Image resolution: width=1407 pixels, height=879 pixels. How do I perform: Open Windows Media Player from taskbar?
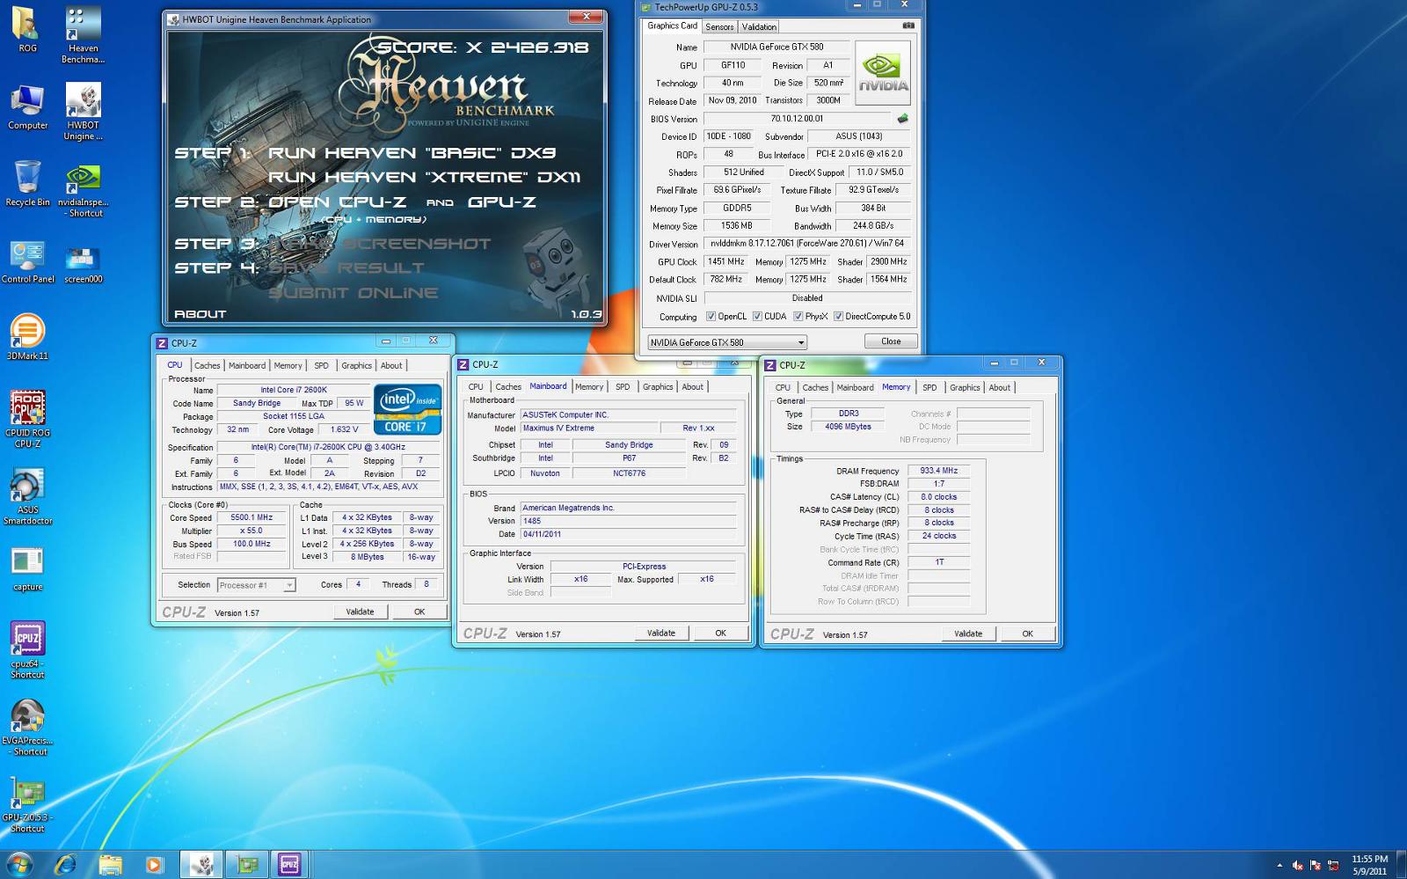154,865
